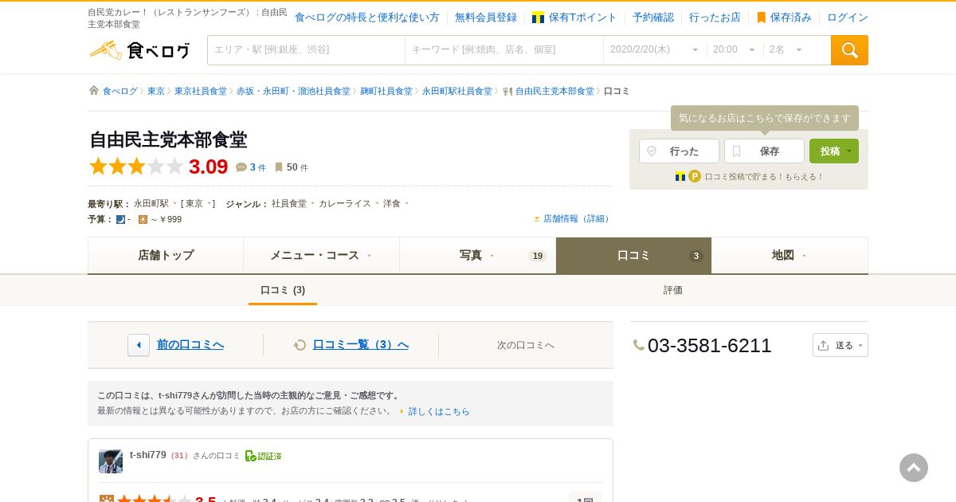Expand the 社員食堂 genre dropdown arrow
The width and height of the screenshot is (956, 502).
(x=312, y=203)
